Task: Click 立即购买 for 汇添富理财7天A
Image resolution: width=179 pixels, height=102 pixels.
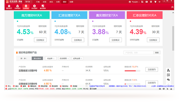Action: (x=78, y=40)
